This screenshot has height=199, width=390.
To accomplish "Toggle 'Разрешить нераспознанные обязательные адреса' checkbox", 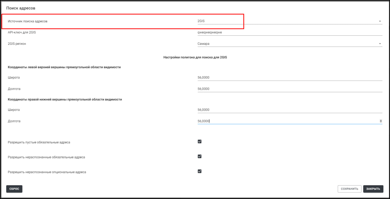I will pos(200,156).
